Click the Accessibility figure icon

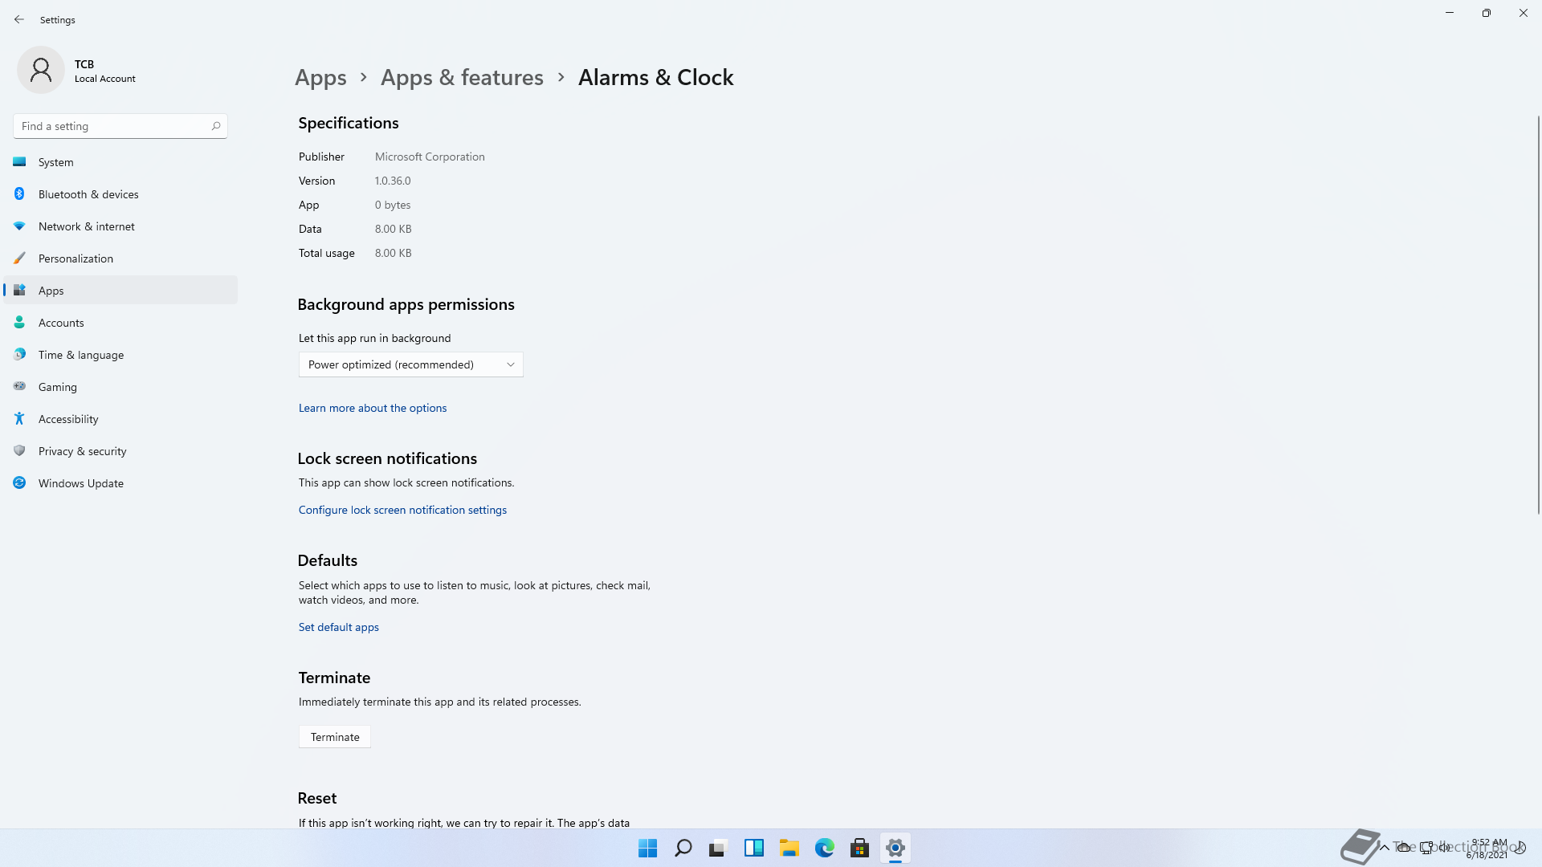click(x=19, y=418)
